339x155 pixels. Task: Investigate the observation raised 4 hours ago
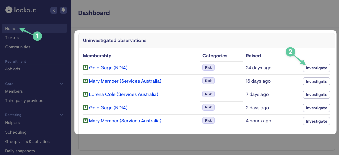(x=316, y=121)
